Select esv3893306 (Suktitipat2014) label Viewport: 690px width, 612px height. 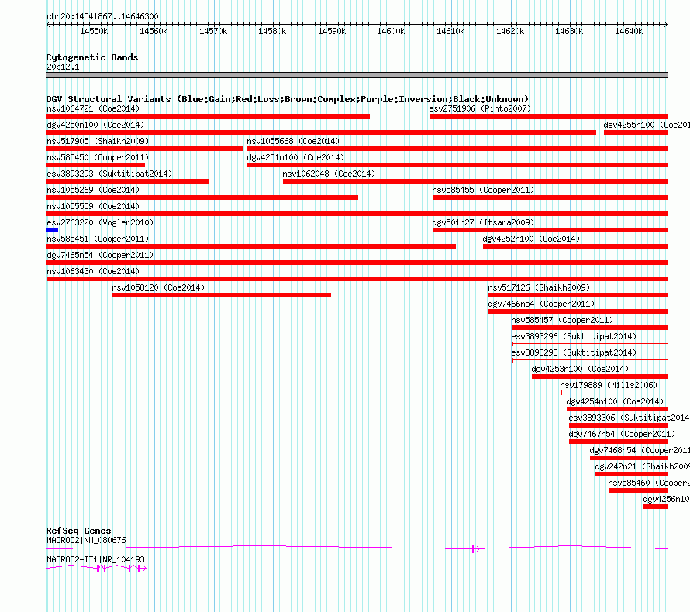(x=630, y=418)
